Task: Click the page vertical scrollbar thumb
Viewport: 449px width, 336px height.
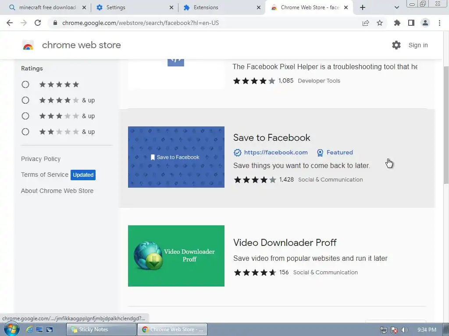Action: (x=446, y=124)
